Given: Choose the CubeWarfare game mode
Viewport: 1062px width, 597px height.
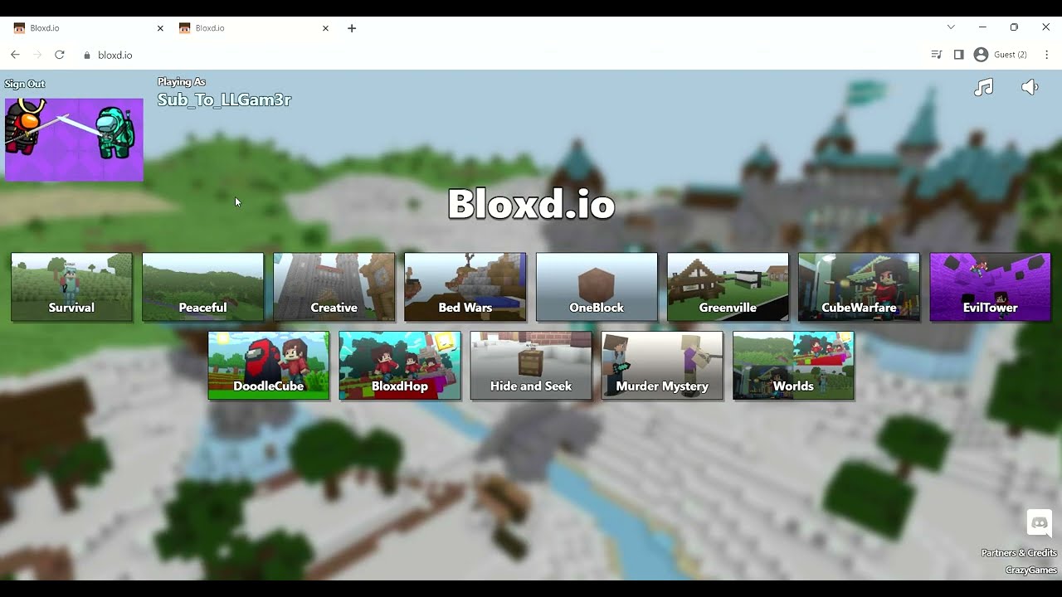Looking at the screenshot, I should [x=859, y=287].
